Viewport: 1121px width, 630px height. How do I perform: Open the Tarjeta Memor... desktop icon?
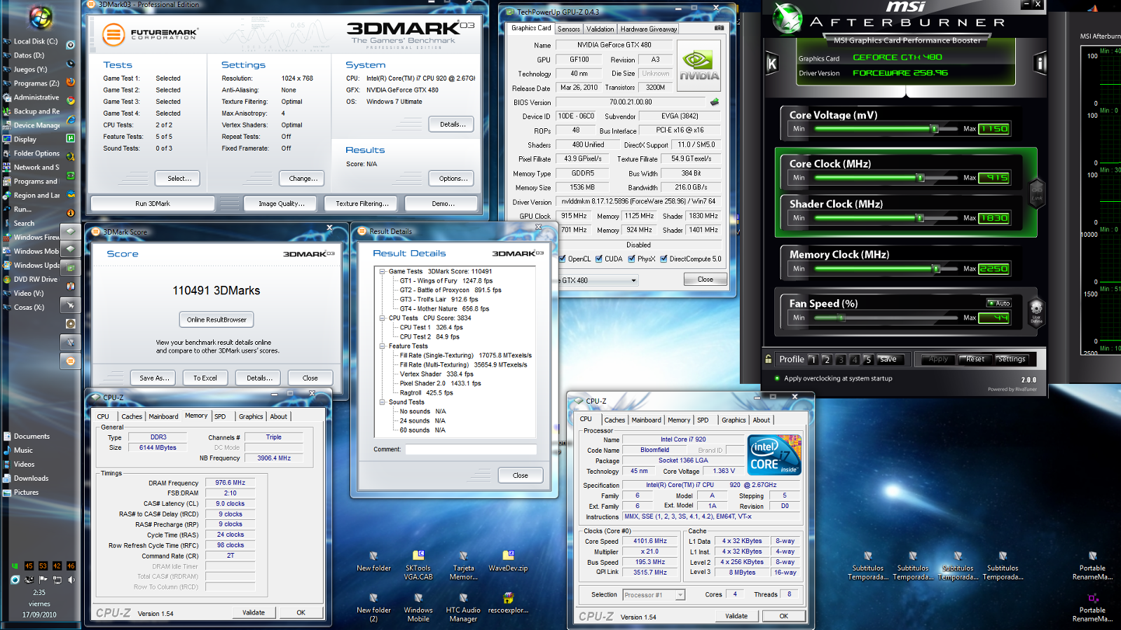click(x=463, y=566)
